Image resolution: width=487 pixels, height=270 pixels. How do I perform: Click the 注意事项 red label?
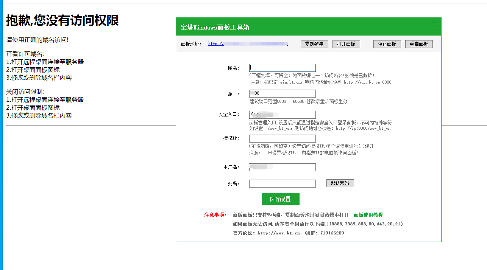(x=215, y=215)
